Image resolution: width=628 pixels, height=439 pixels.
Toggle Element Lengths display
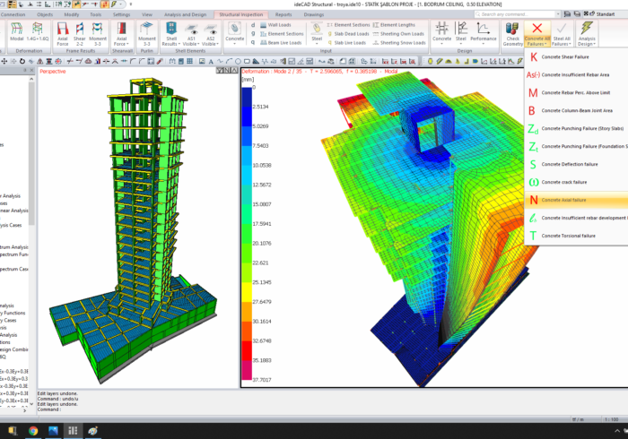pos(394,25)
